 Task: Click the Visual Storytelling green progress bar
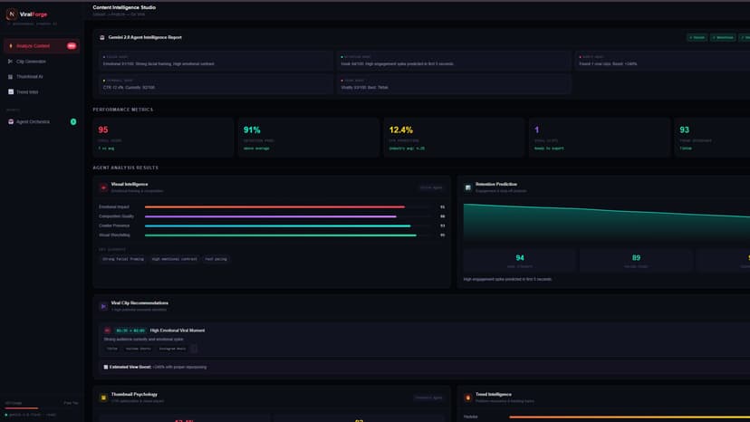(280, 235)
